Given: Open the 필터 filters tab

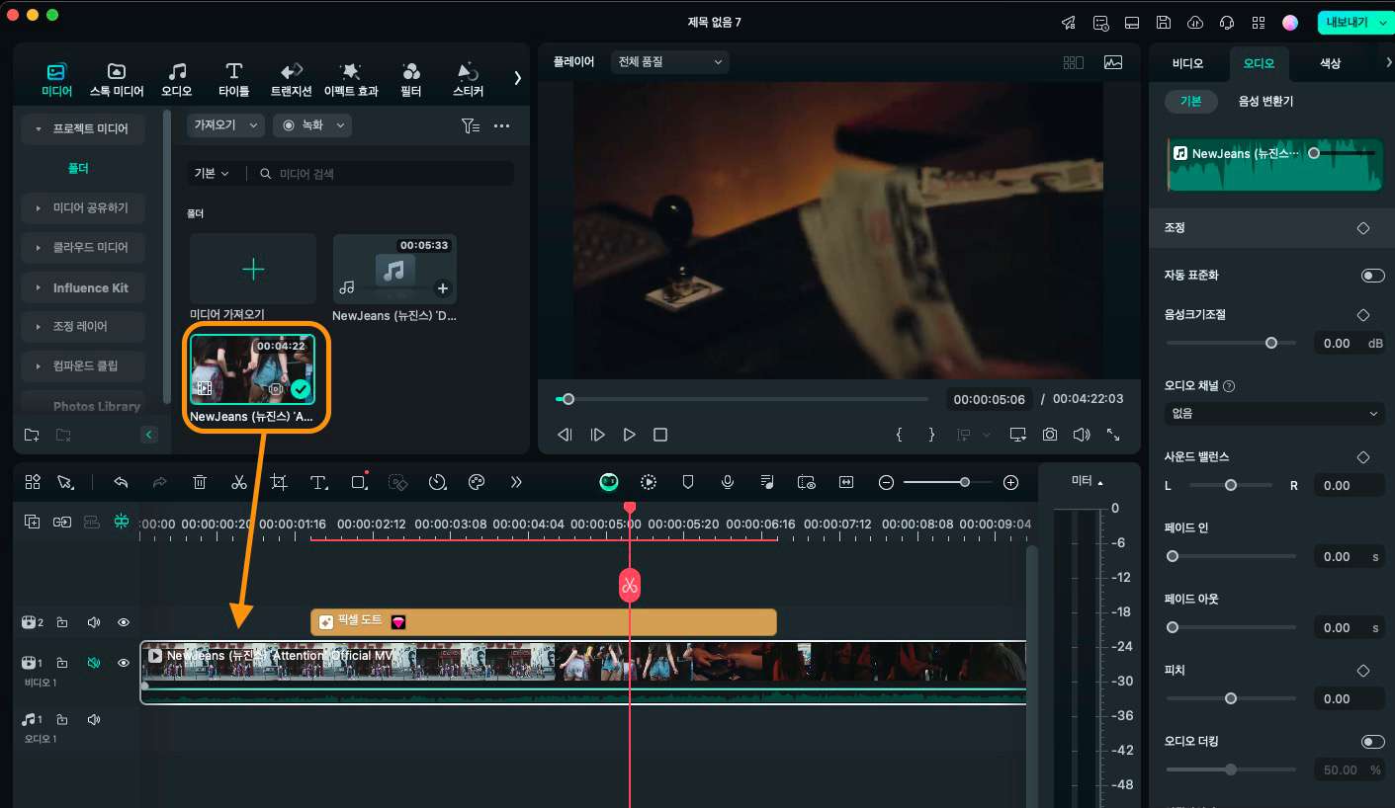Looking at the screenshot, I should pyautogui.click(x=411, y=79).
